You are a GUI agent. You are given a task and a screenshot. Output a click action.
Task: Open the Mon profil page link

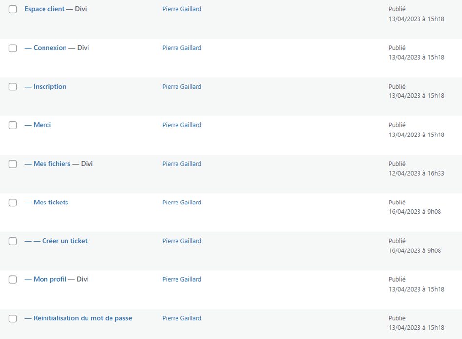pyautogui.click(x=49, y=280)
